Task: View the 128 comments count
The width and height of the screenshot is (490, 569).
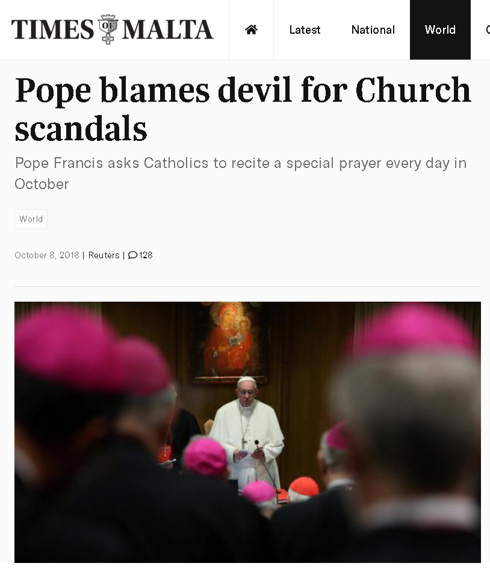Action: [146, 255]
